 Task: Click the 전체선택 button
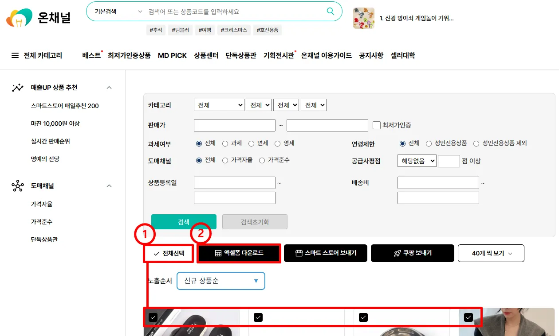[x=169, y=253]
